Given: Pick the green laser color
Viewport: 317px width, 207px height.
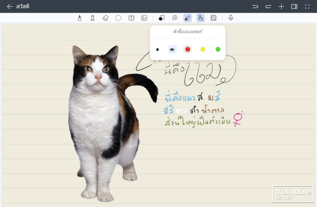Looking at the screenshot, I should pos(218,50).
